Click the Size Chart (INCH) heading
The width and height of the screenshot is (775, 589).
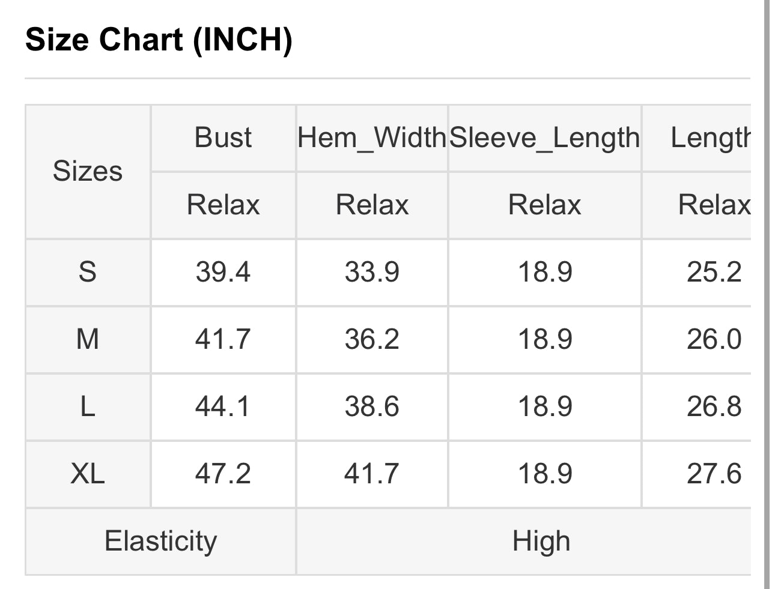[159, 40]
